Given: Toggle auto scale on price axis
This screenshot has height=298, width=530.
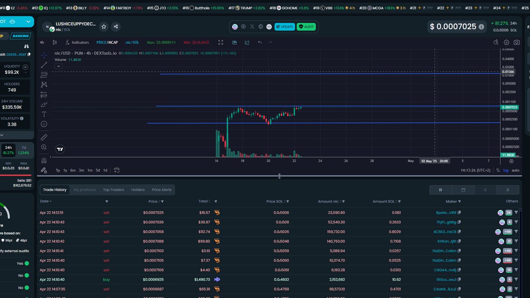Looking at the screenshot, I should [x=515, y=170].
